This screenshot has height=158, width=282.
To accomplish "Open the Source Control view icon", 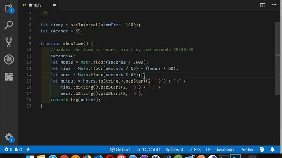I will [9, 42].
